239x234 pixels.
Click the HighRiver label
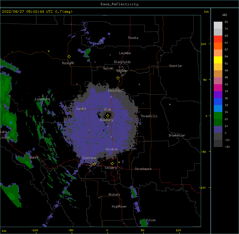(119, 206)
